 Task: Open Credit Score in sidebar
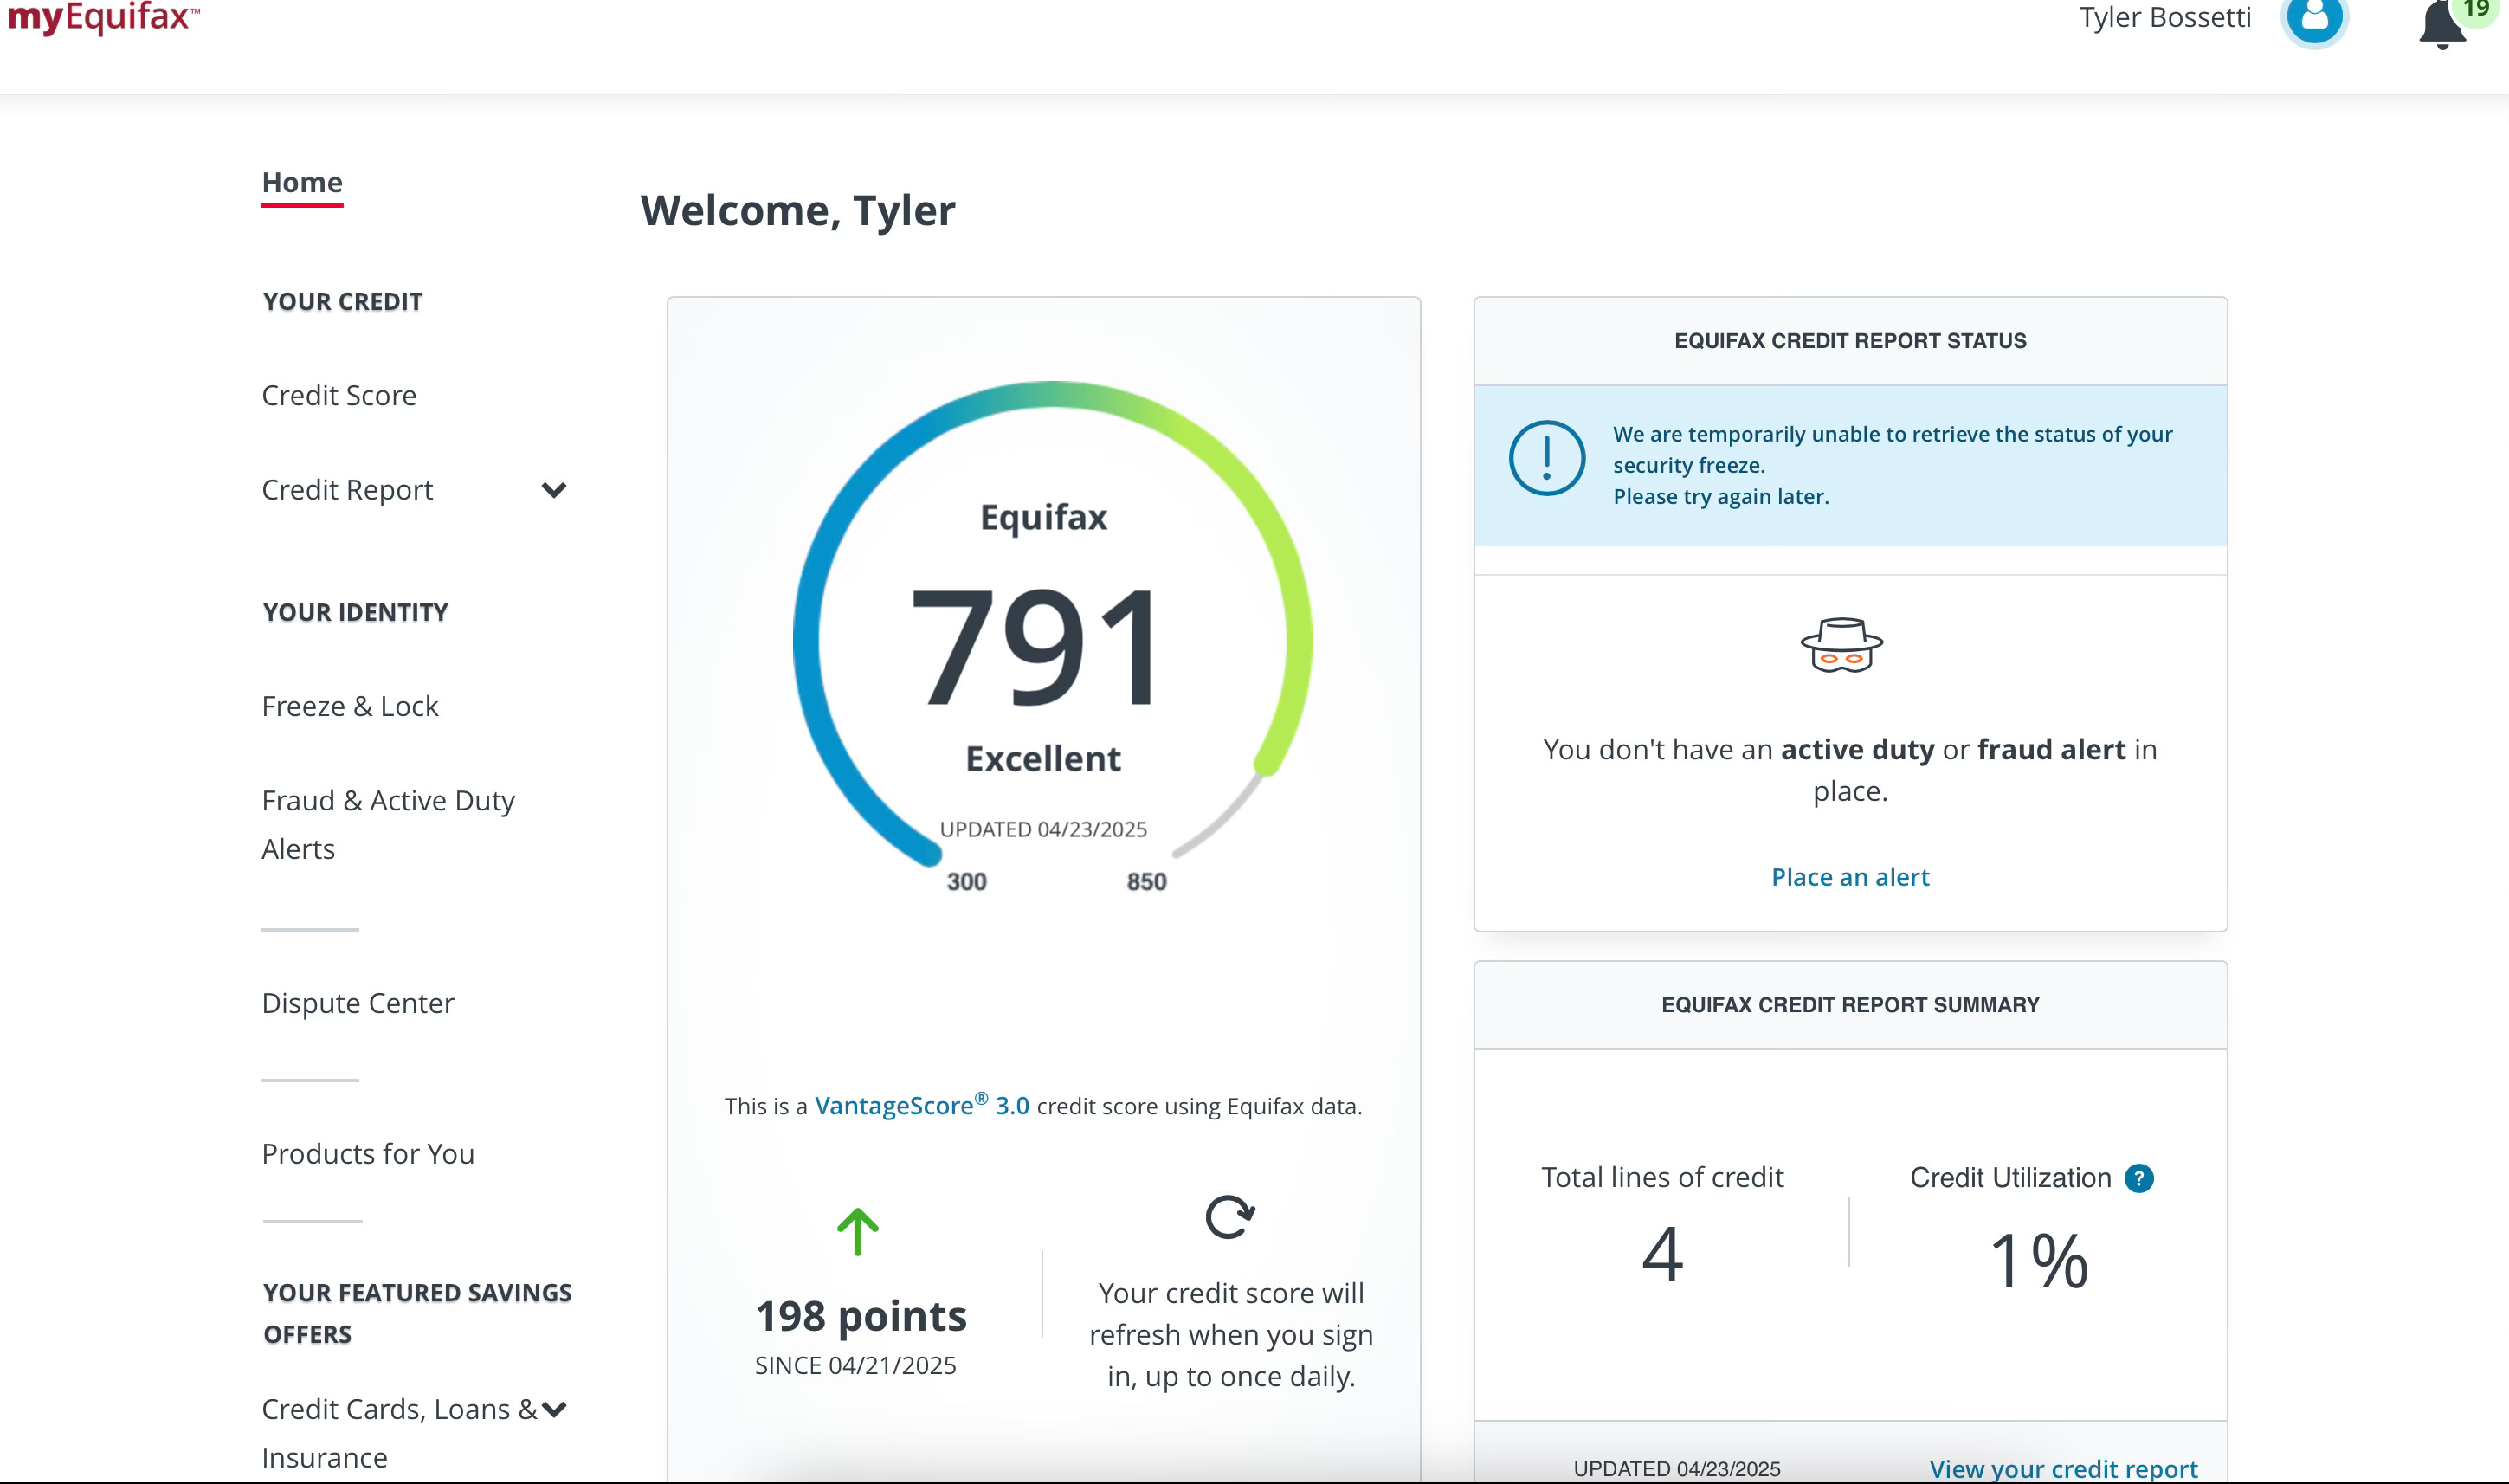tap(339, 396)
